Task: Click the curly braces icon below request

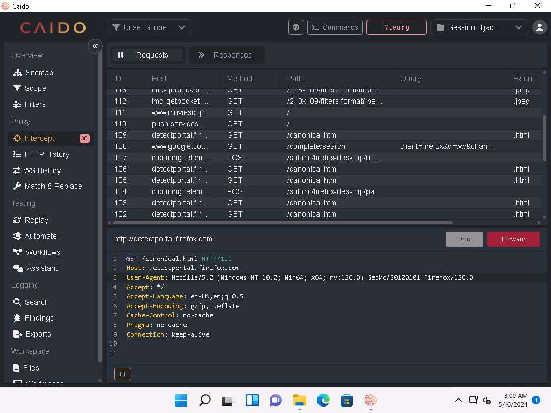Action: (x=123, y=374)
